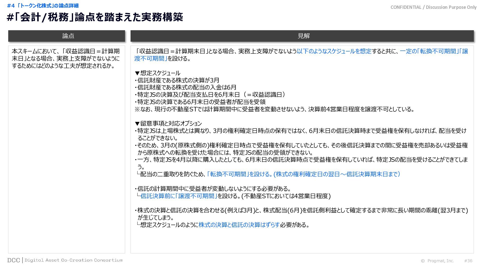This screenshot has width=482, height=271.
Task: Click Digital Asset Co-Creation Consortium footer text
Action: [x=74, y=260]
